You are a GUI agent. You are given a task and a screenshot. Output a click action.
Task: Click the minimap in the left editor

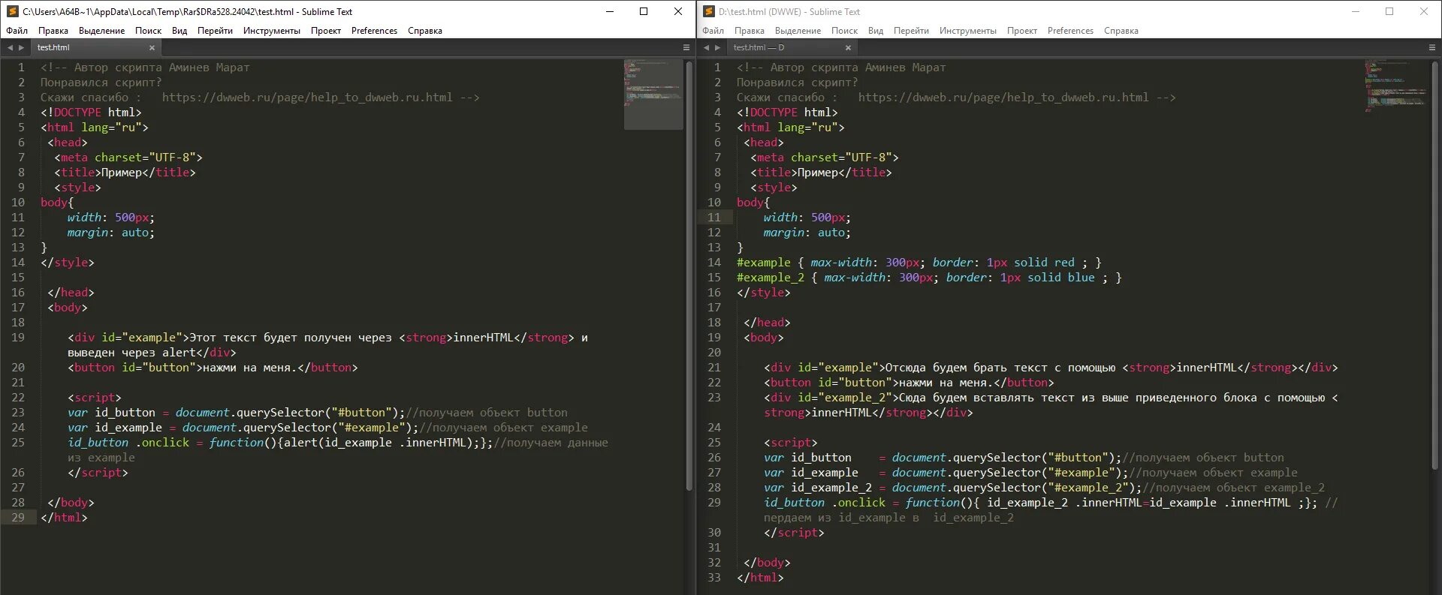pyautogui.click(x=653, y=95)
